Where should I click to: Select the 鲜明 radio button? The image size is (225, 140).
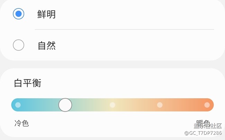point(18,14)
